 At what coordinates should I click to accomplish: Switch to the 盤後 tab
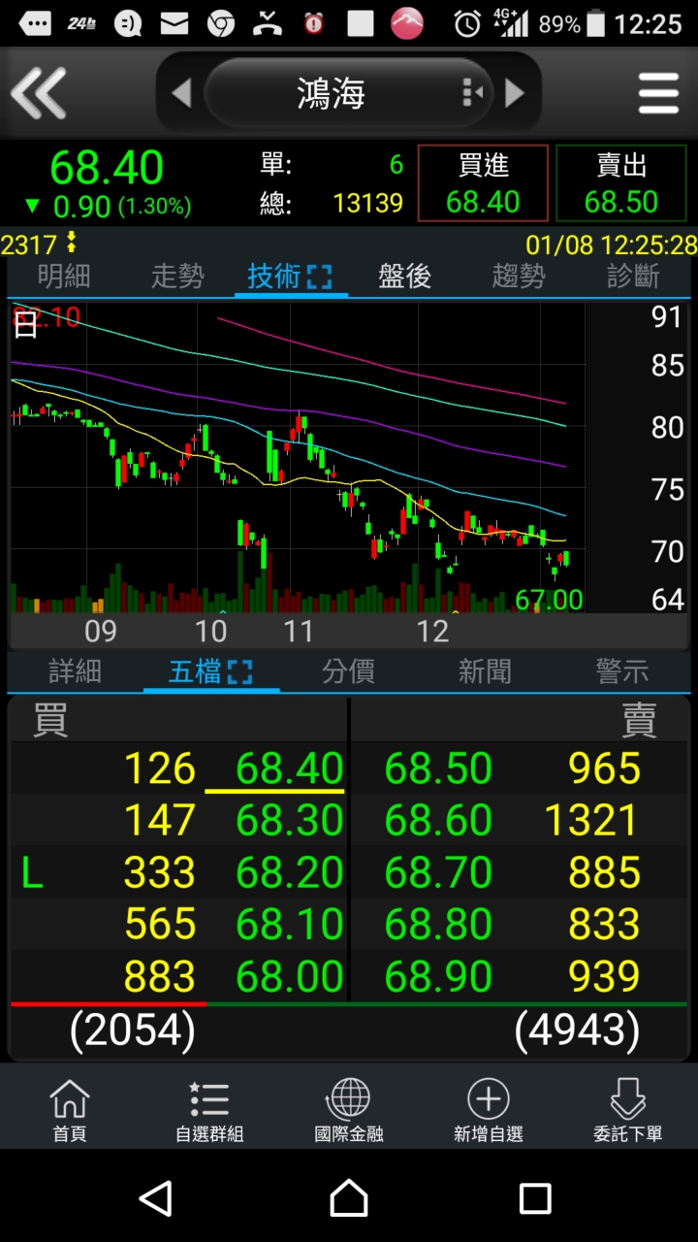point(404,277)
